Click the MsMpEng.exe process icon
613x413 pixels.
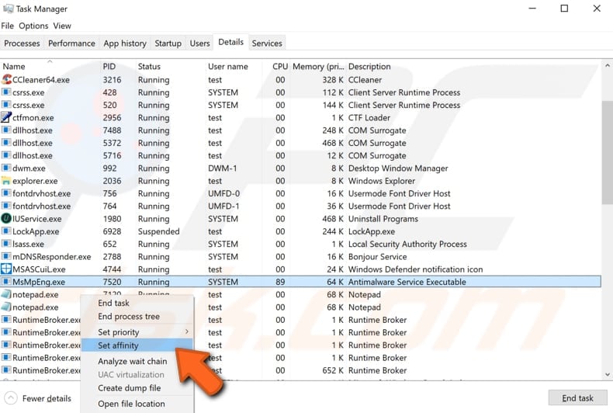[x=6, y=282]
